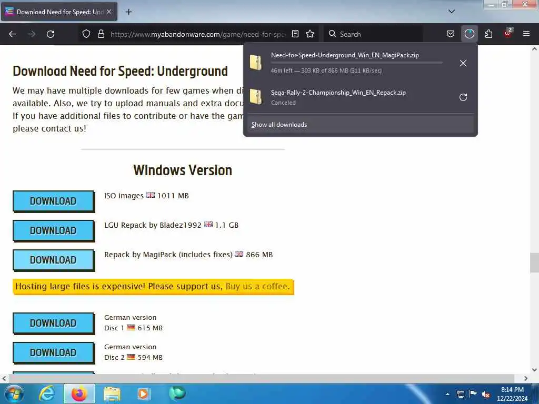
Task: Open Windows Explorer folder in taskbar
Action: click(112, 393)
